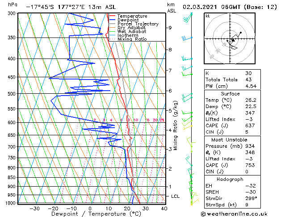Click the Mixing Ratio legend entry
This screenshot has width=281, height=217.
click(128, 39)
